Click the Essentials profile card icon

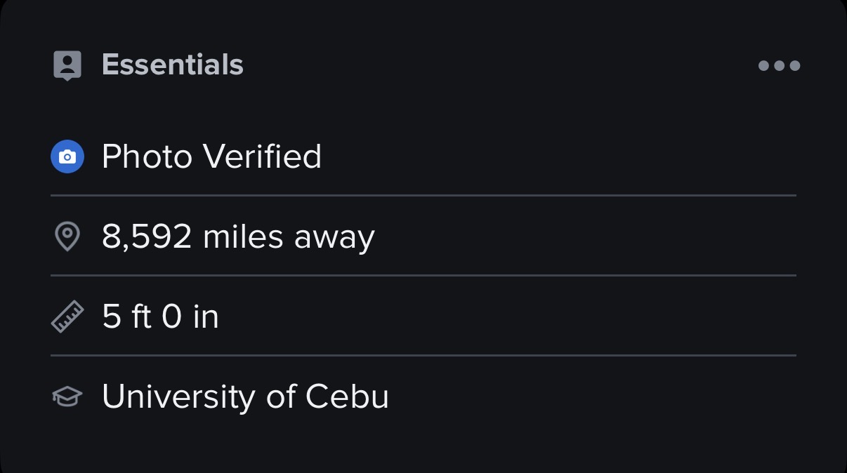point(67,66)
